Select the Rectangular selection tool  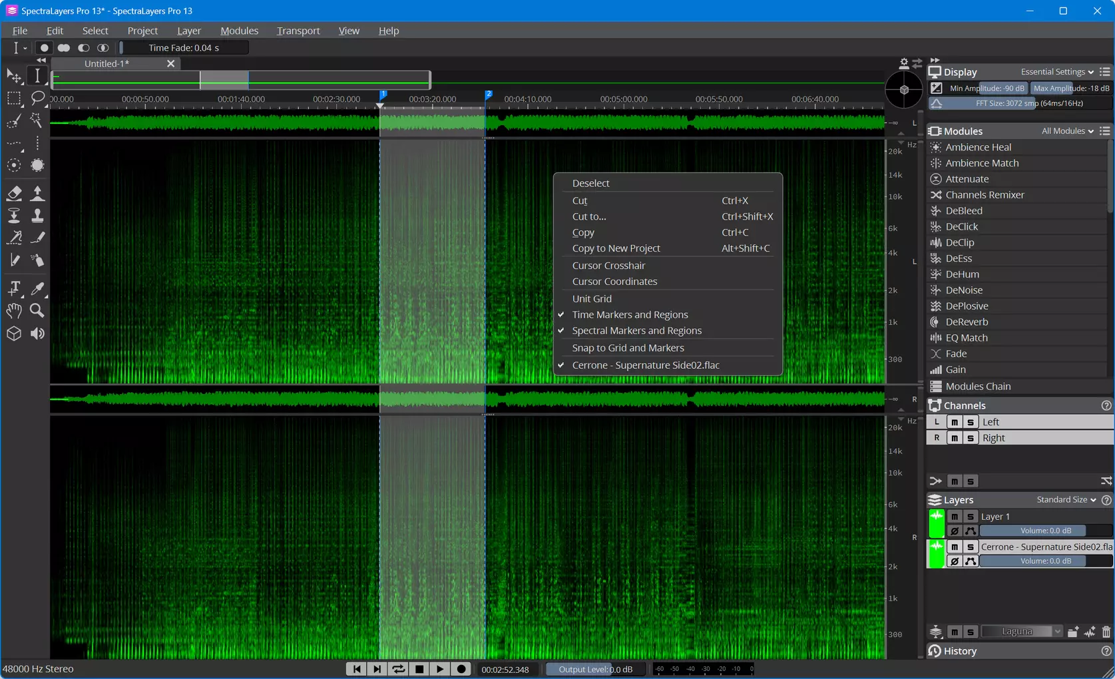coord(14,98)
